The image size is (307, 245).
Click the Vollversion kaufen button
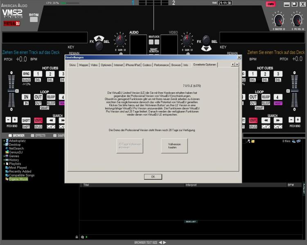(x=174, y=146)
